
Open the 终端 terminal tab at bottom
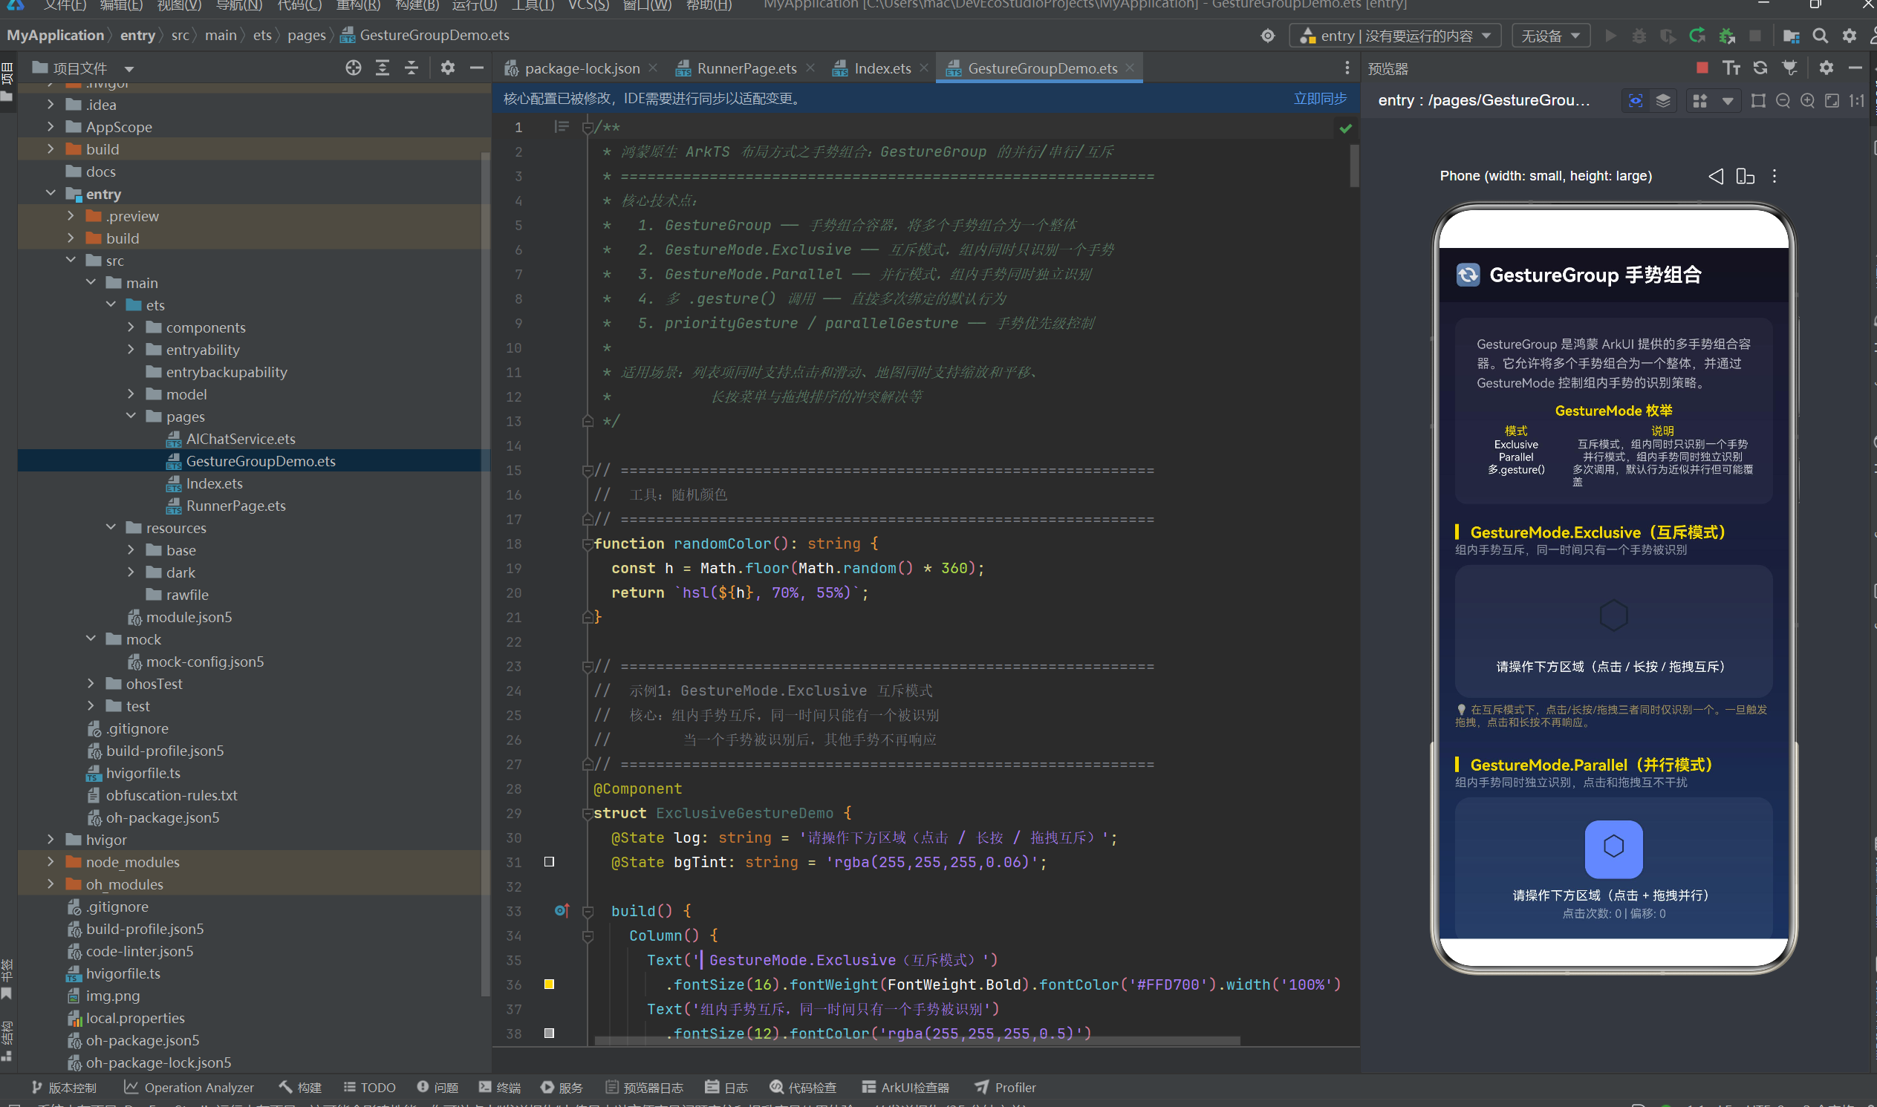(499, 1087)
